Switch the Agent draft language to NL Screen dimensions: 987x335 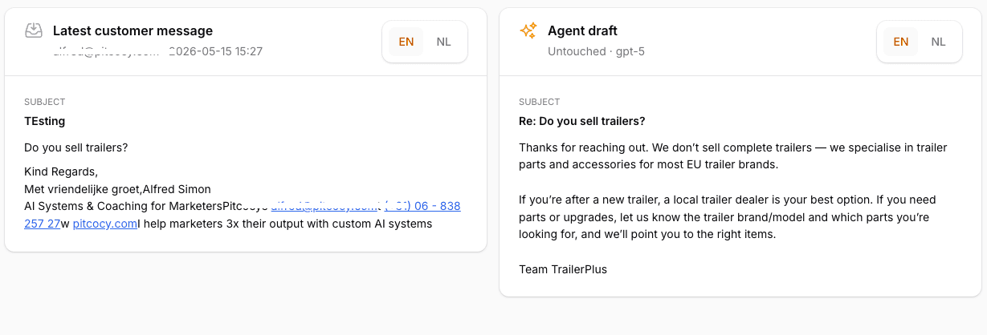(938, 42)
